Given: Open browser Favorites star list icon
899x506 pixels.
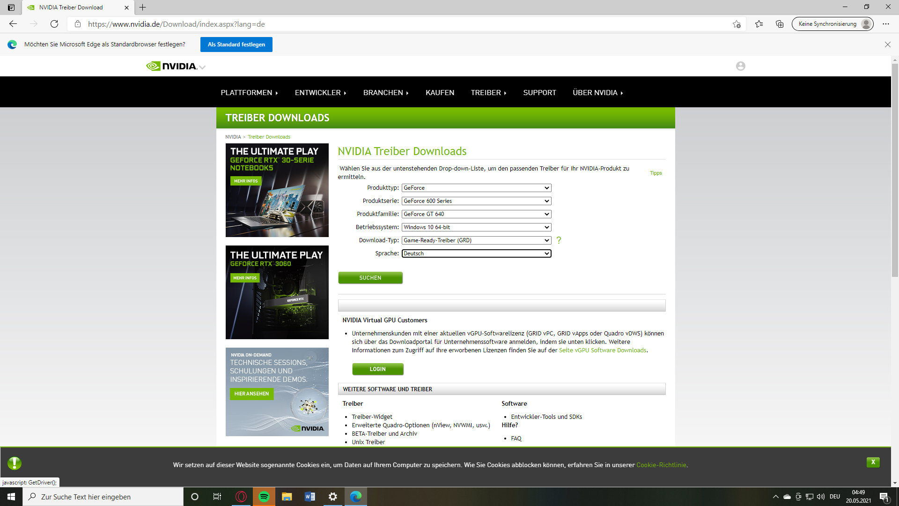Looking at the screenshot, I should click(x=759, y=24).
